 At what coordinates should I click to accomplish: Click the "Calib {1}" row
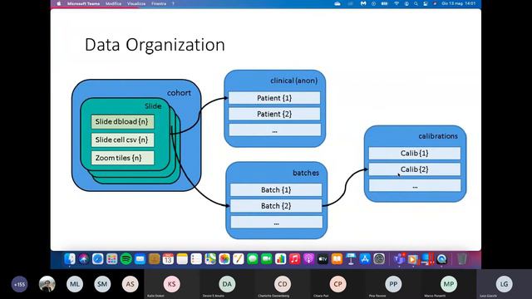(x=415, y=153)
